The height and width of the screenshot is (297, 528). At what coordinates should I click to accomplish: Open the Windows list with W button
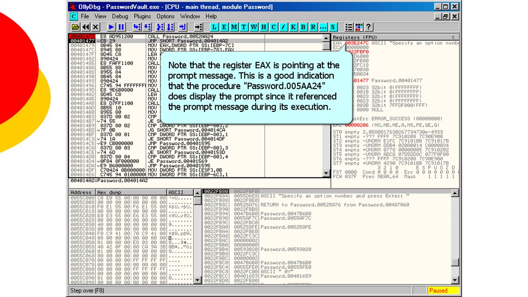pyautogui.click(x=254, y=27)
